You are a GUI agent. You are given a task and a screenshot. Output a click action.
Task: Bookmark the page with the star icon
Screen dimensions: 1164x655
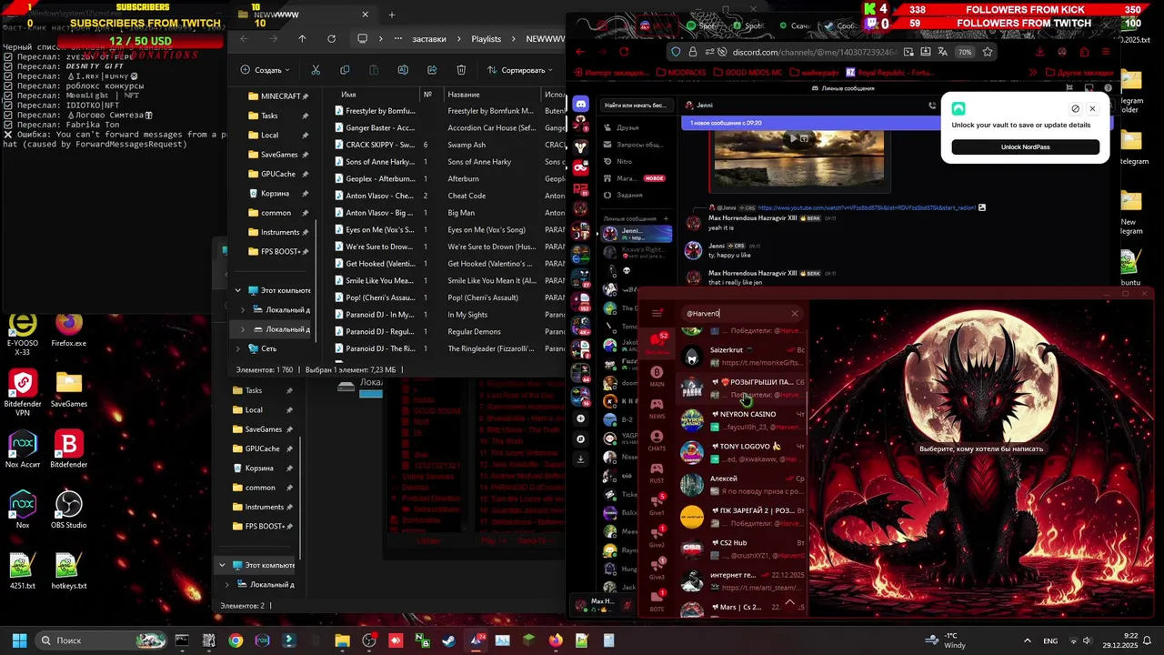pos(988,52)
